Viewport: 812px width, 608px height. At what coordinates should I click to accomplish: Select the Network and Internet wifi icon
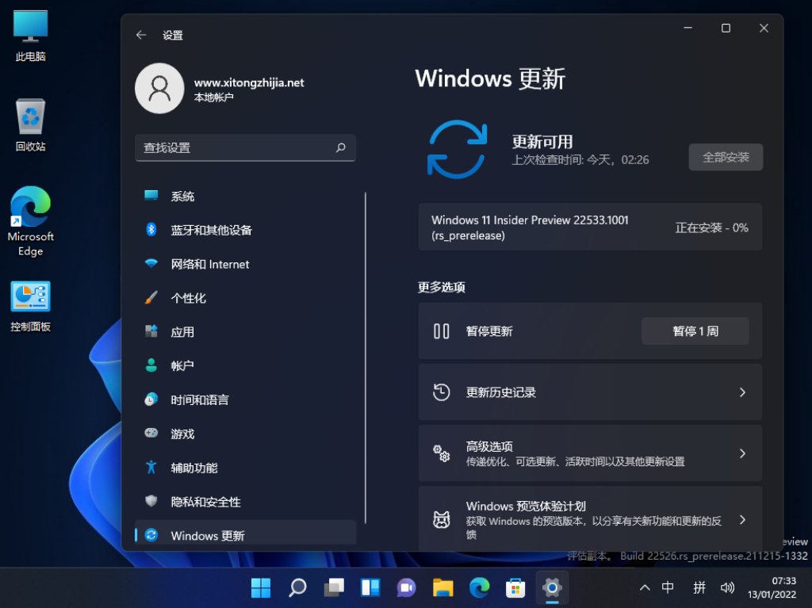coord(151,264)
